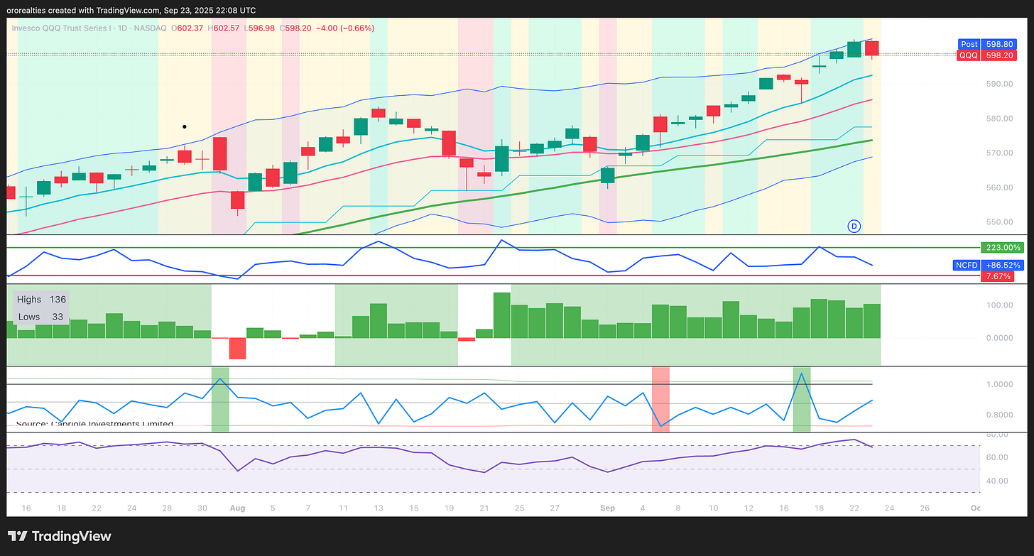Click the 21 date axis label
1034x556 pixels.
point(484,508)
